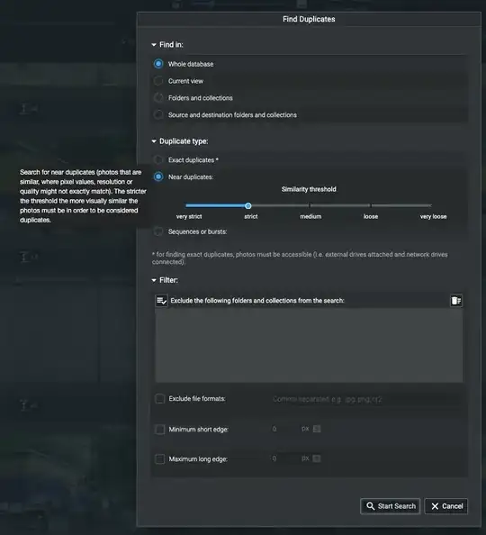Viewport: 486px width, 535px height.
Task: Tick the Minimum short edge checkbox
Action: tap(159, 430)
